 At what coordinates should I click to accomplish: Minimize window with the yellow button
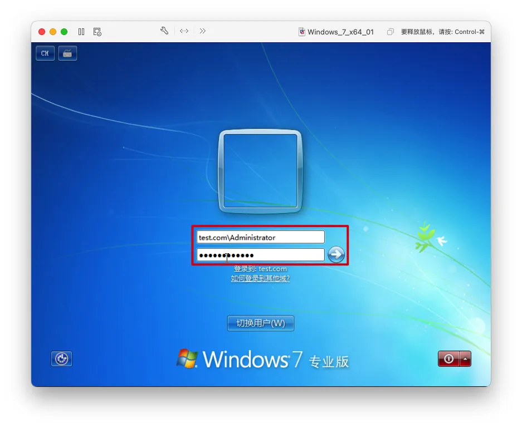coord(53,32)
